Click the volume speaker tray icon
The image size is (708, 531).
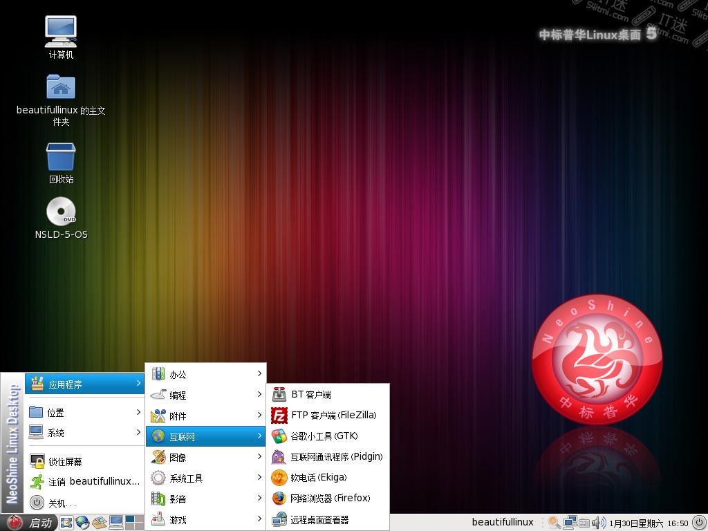[x=599, y=523]
